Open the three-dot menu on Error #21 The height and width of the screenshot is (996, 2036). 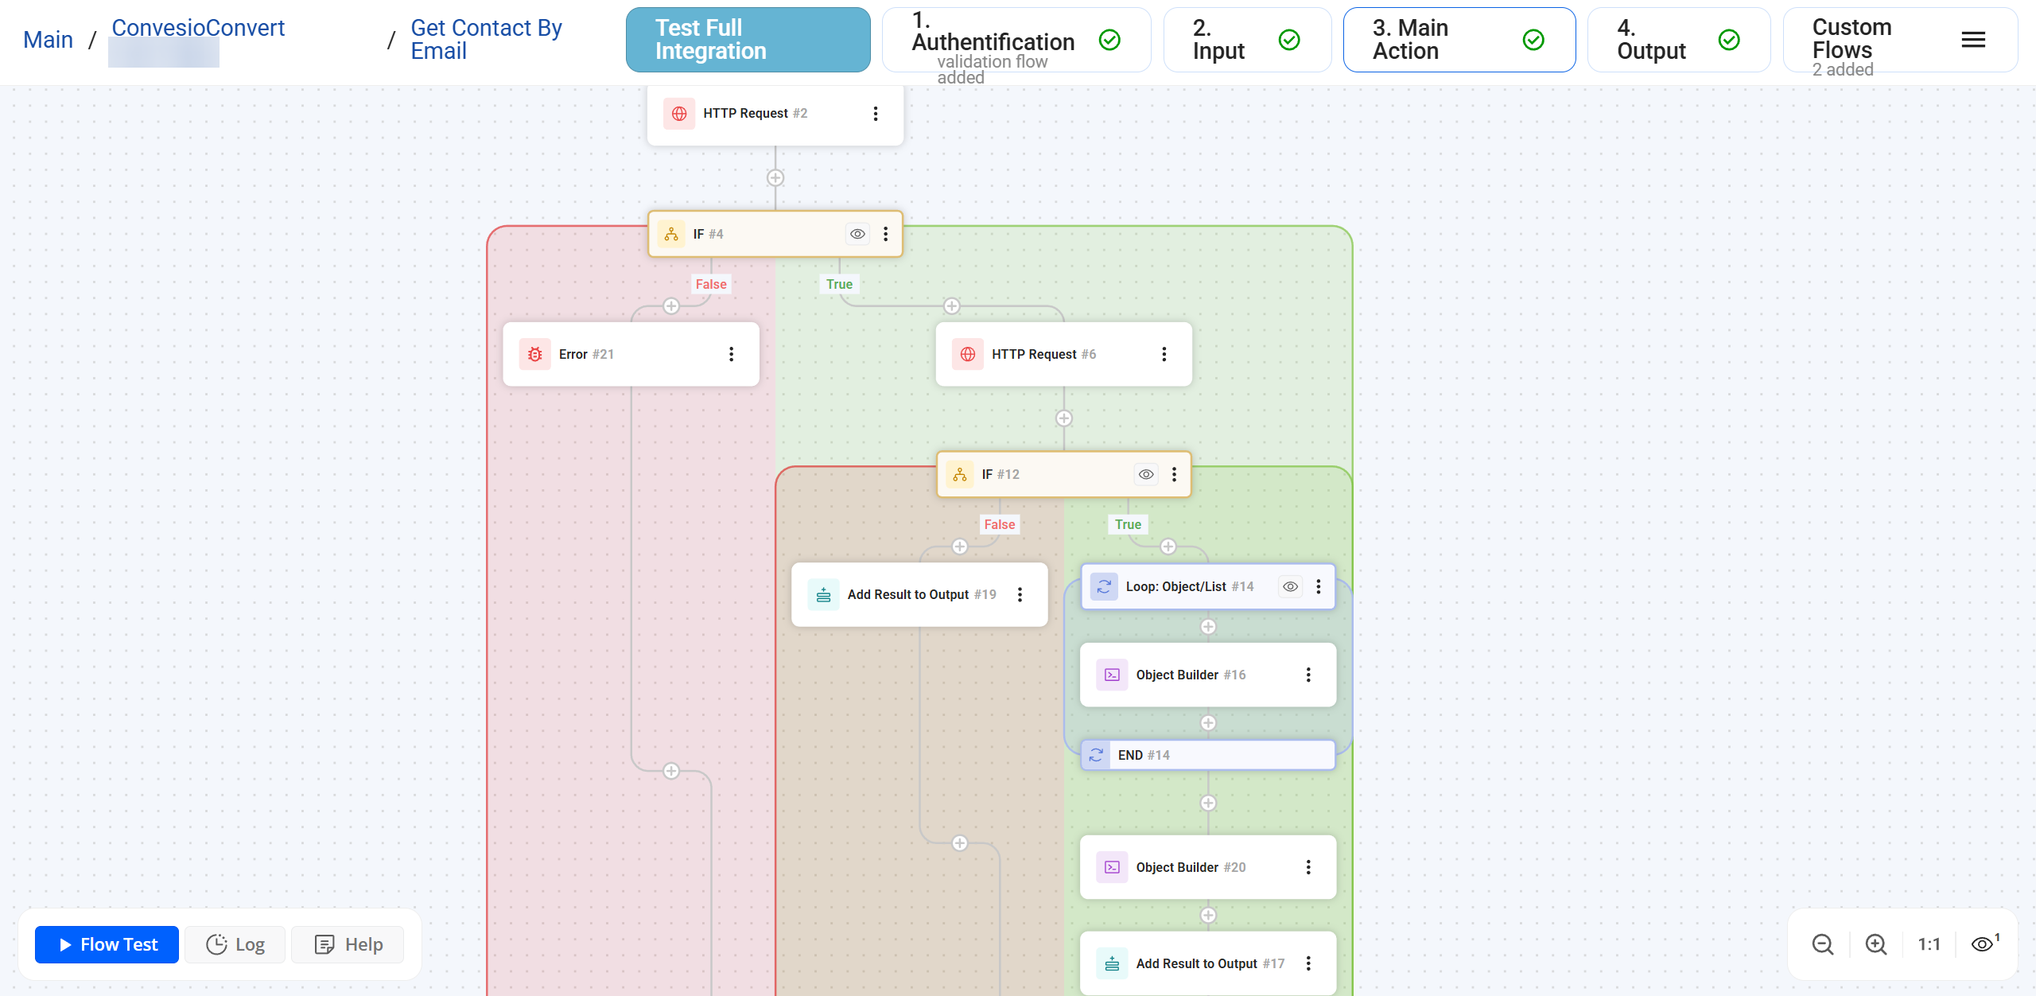[731, 354]
